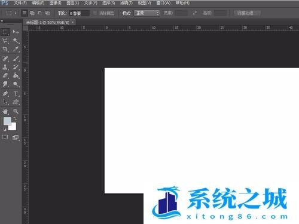
Task: Select the Move tool
Action: point(16,32)
